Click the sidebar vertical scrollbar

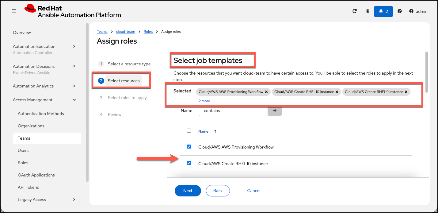pos(87,102)
